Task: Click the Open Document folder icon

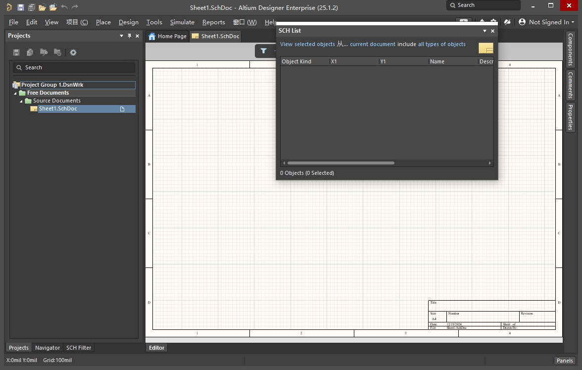Action: coord(43,7)
